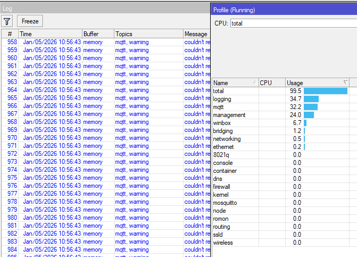Select log entry number 958

pyautogui.click(x=106, y=42)
